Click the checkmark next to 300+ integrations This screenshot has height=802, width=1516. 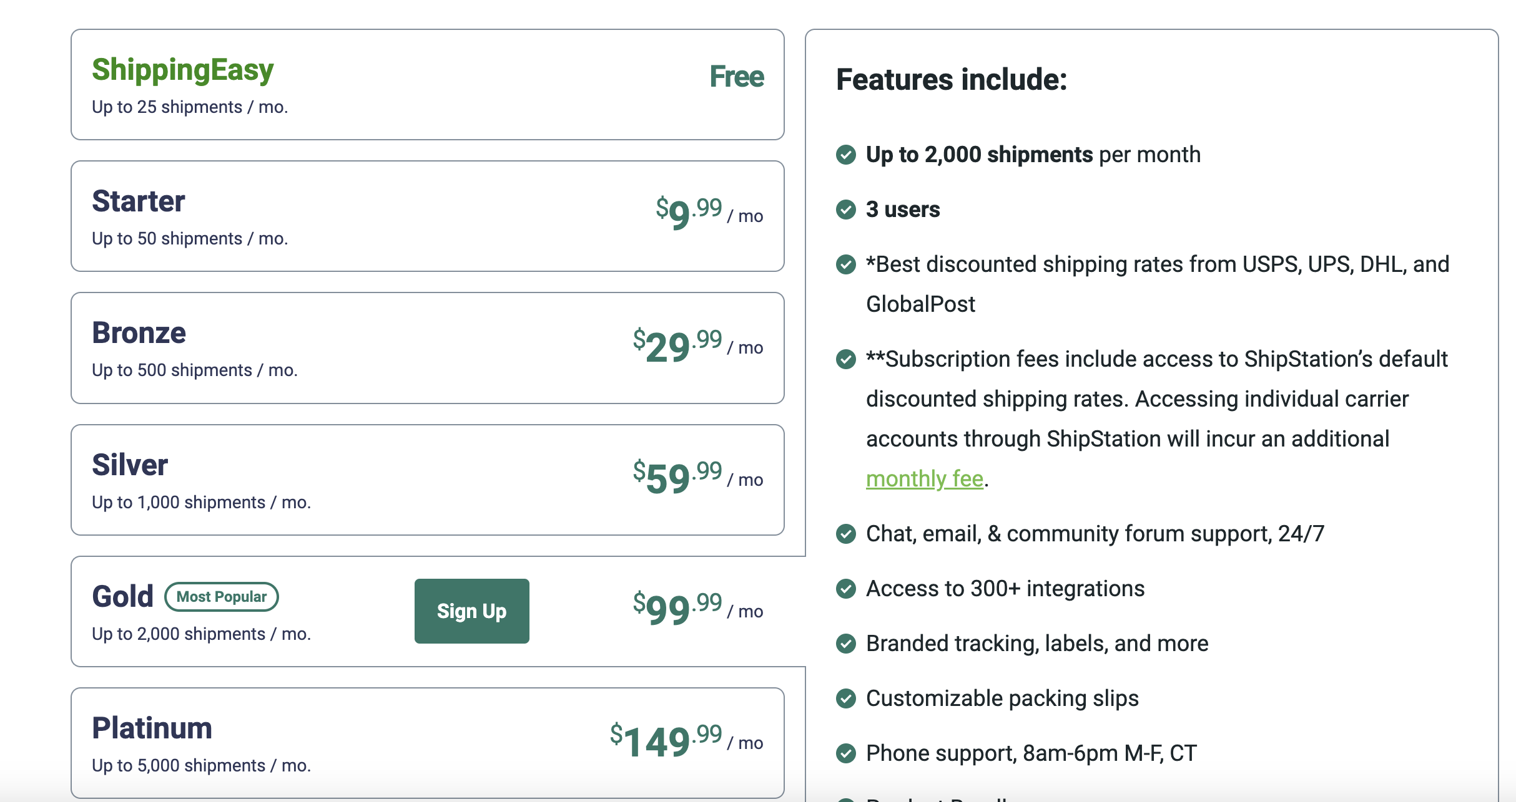[846, 587]
